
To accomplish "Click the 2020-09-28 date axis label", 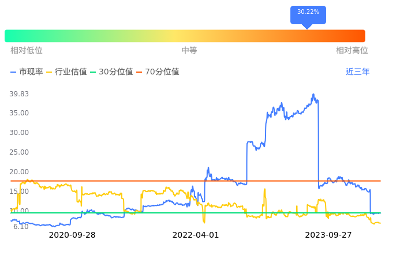I will (72, 235).
